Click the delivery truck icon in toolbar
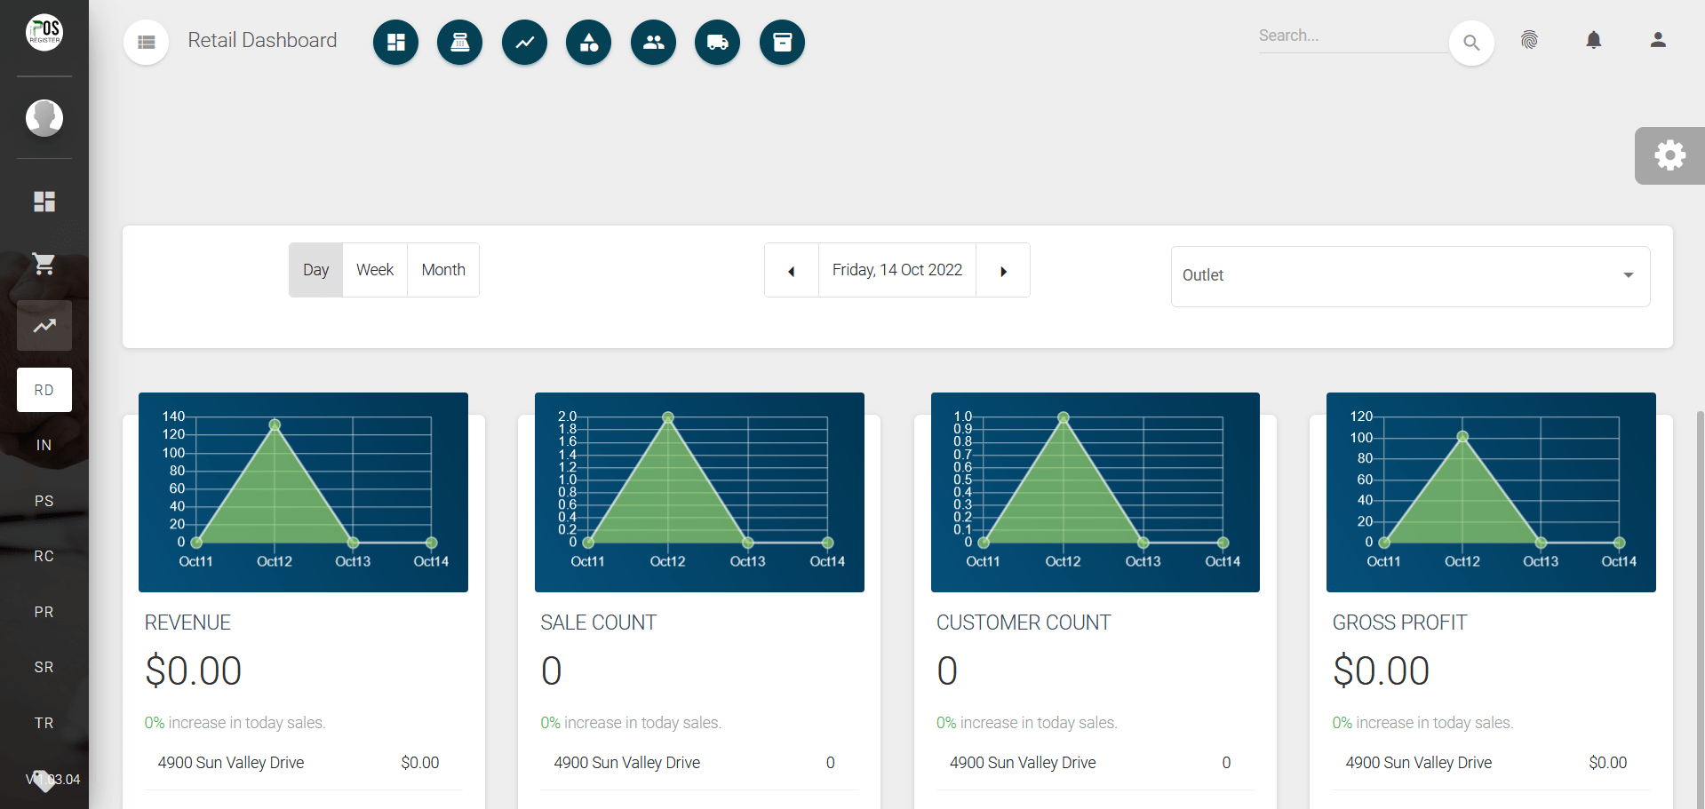The width and height of the screenshot is (1705, 809). [x=717, y=42]
